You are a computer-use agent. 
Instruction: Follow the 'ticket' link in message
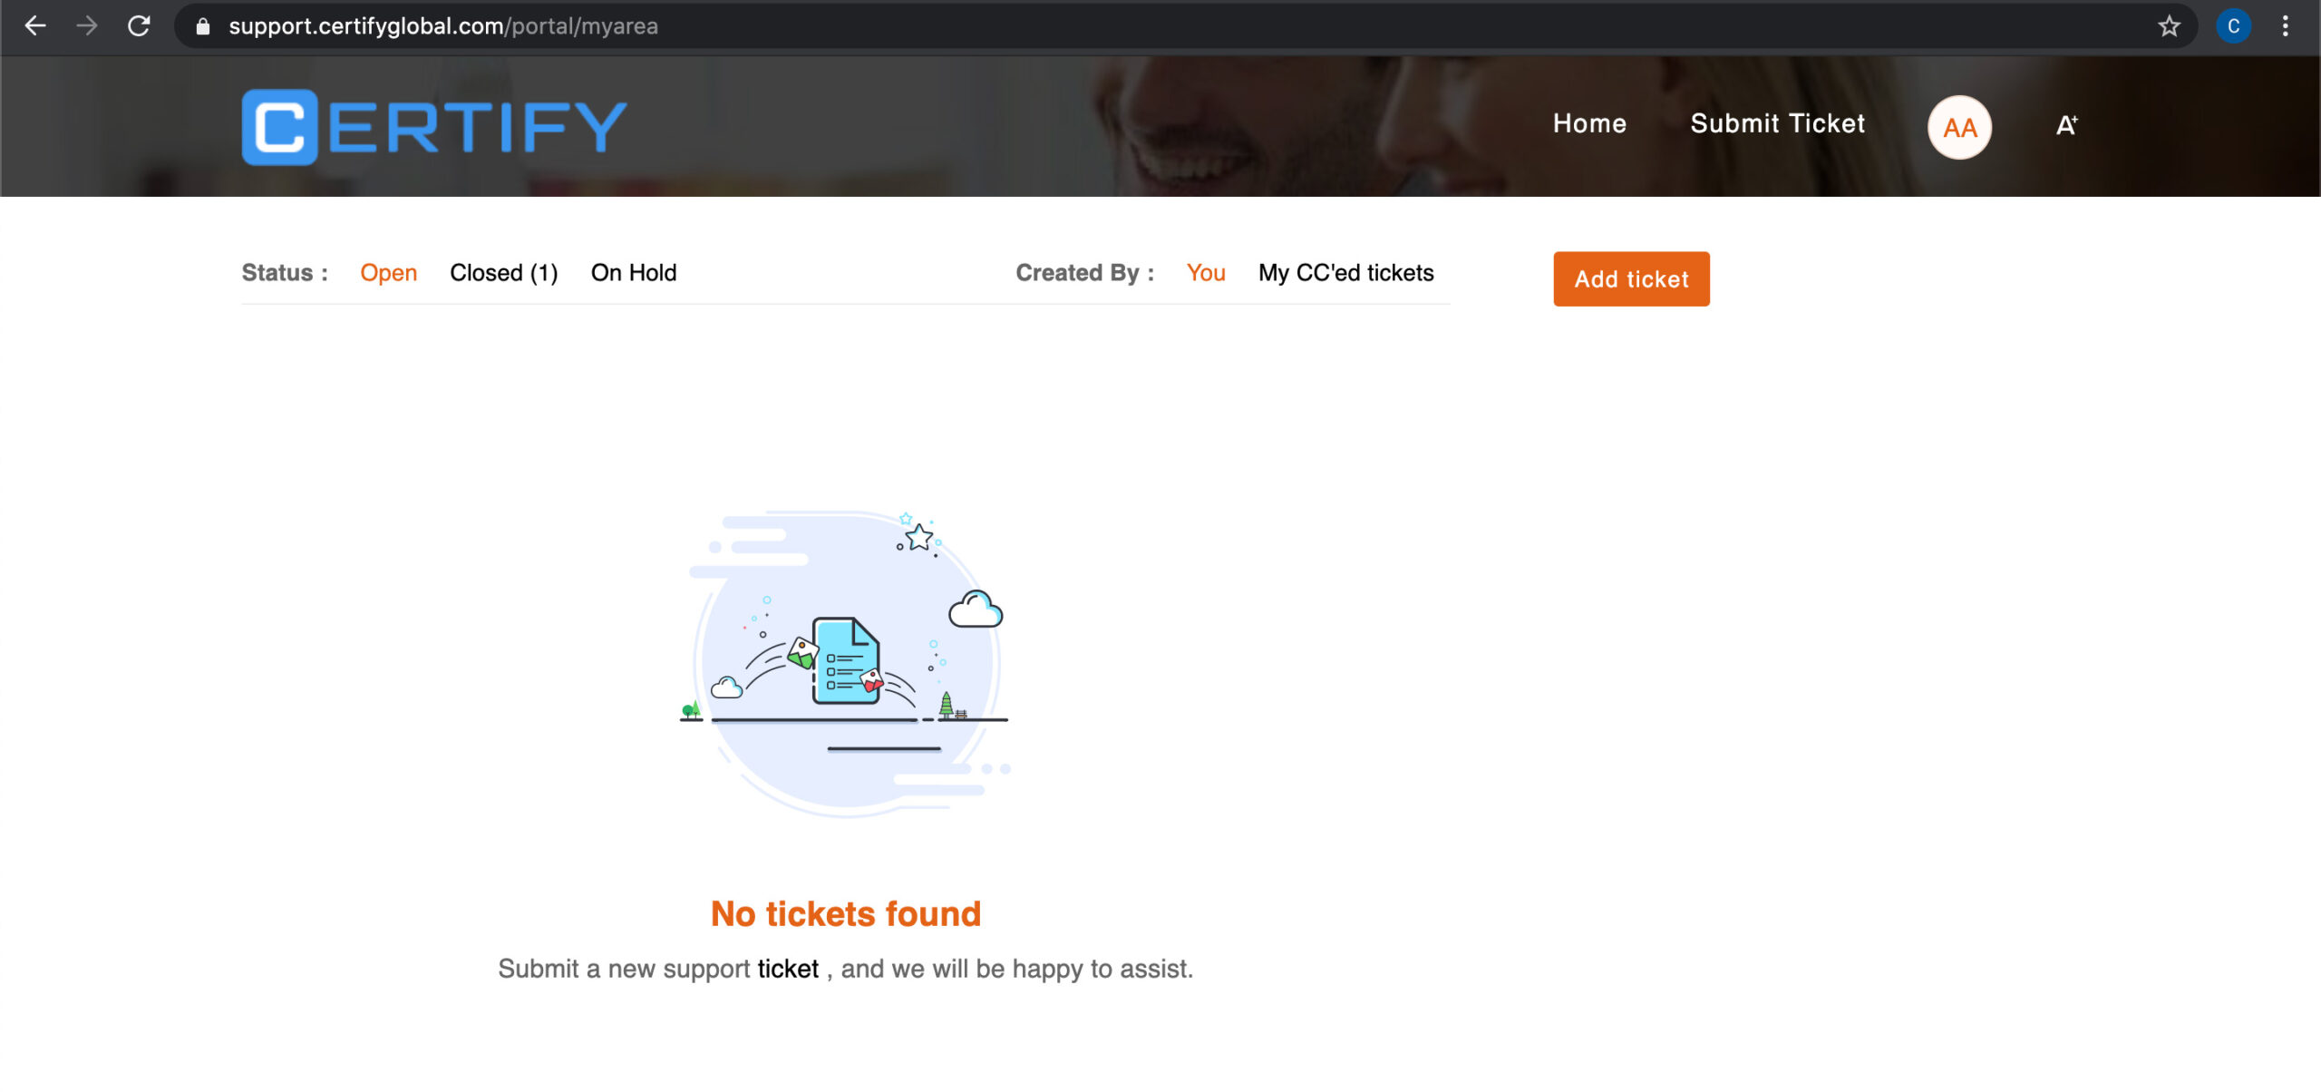click(x=788, y=969)
